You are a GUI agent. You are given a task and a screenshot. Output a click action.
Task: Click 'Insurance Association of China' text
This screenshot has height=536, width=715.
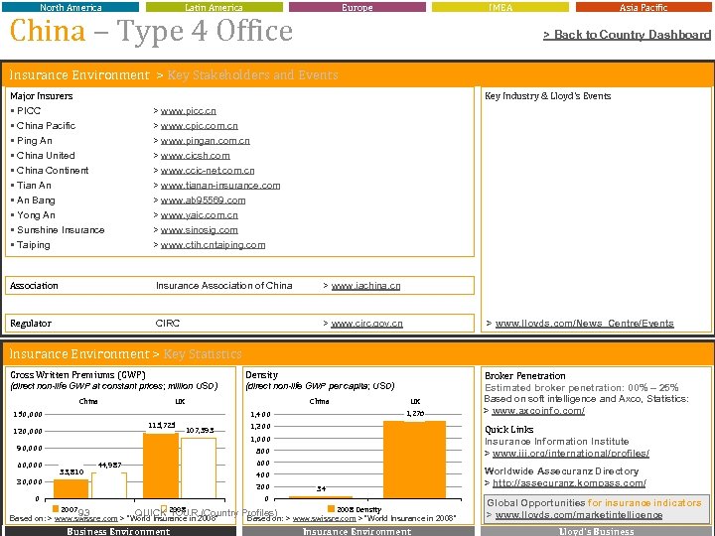pyautogui.click(x=223, y=286)
